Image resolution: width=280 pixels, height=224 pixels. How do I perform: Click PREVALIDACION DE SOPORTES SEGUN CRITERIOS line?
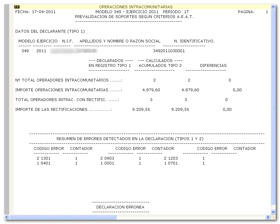(134, 17)
